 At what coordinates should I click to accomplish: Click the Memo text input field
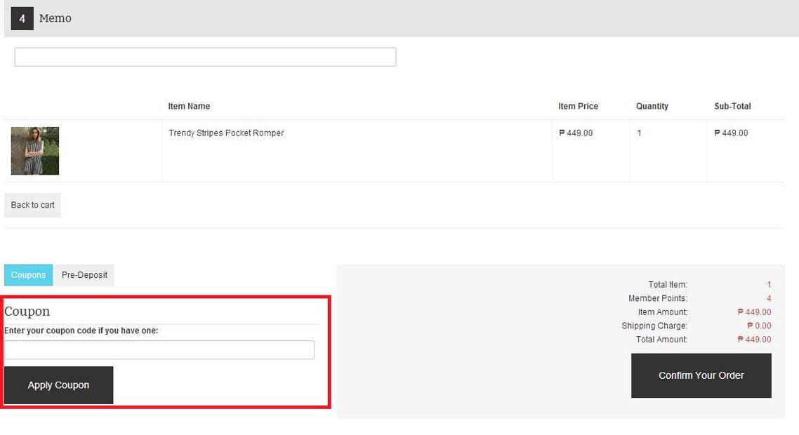[205, 57]
